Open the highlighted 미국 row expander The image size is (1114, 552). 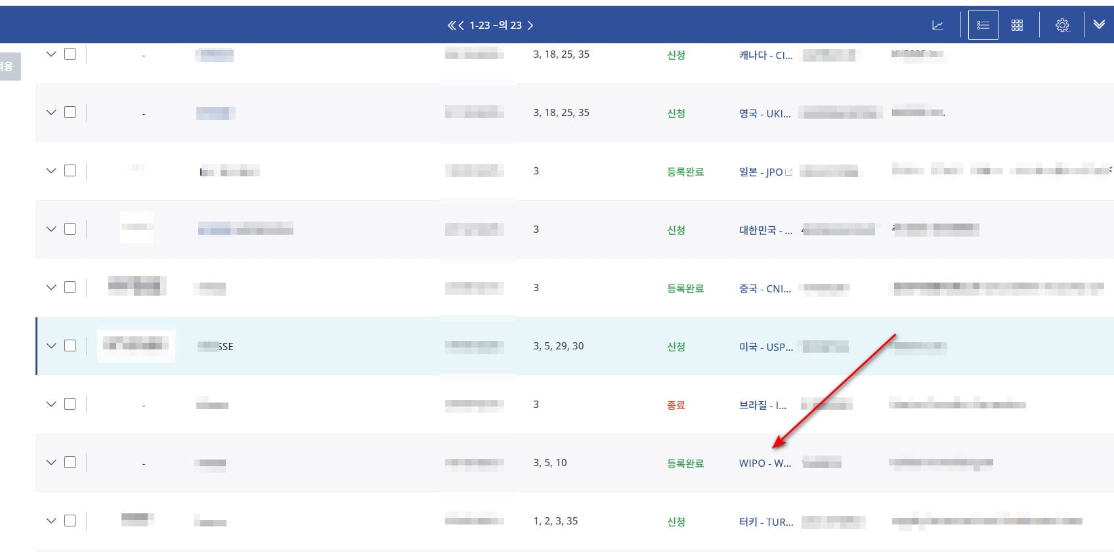51,345
